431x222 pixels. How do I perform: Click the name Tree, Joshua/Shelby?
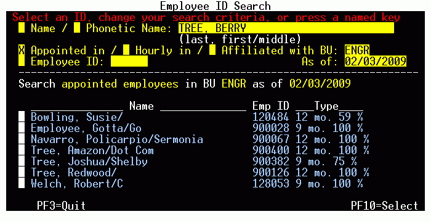pos(89,161)
